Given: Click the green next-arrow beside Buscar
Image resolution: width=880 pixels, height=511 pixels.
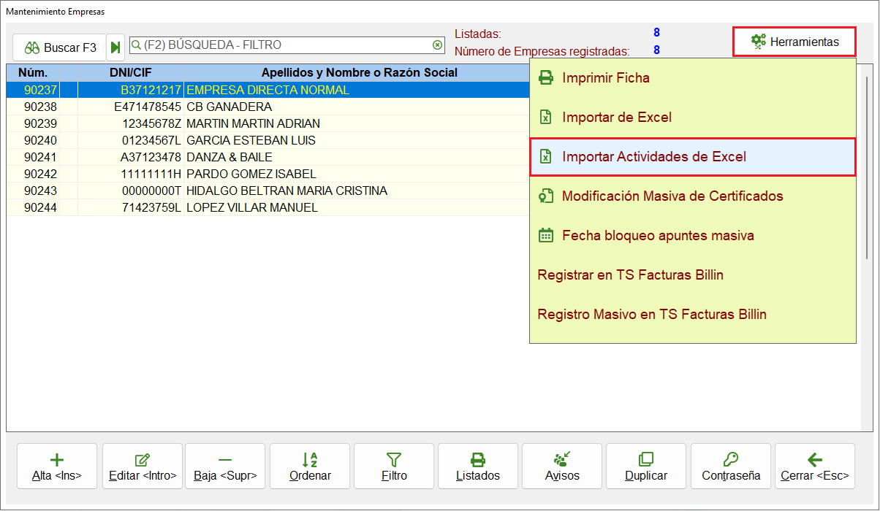Looking at the screenshot, I should 115,47.
